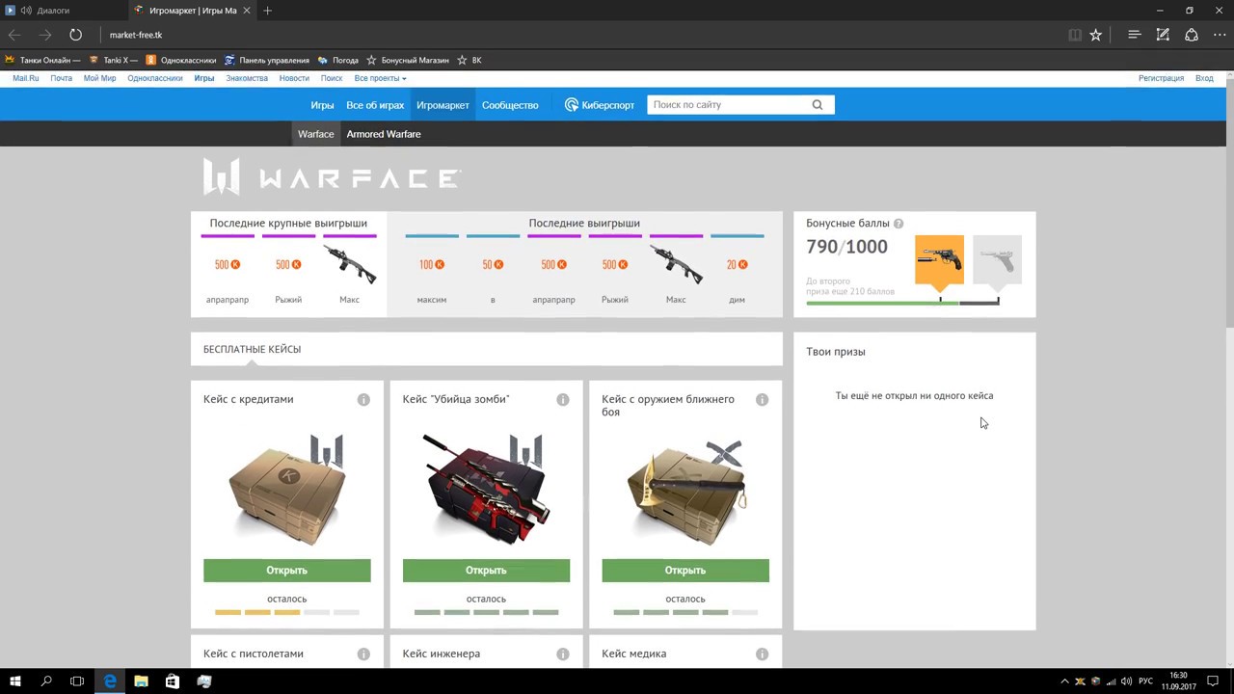The height and width of the screenshot is (694, 1234).
Task: Open Танки Онлайн bookmark
Action: point(42,60)
